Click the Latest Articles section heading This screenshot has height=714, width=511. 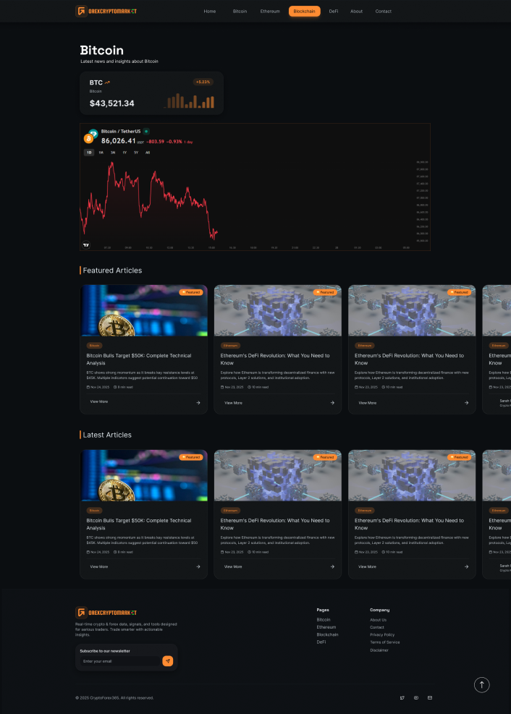pyautogui.click(x=107, y=435)
